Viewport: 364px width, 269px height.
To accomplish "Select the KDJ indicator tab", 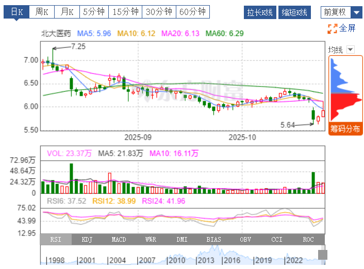I will point(87,240).
